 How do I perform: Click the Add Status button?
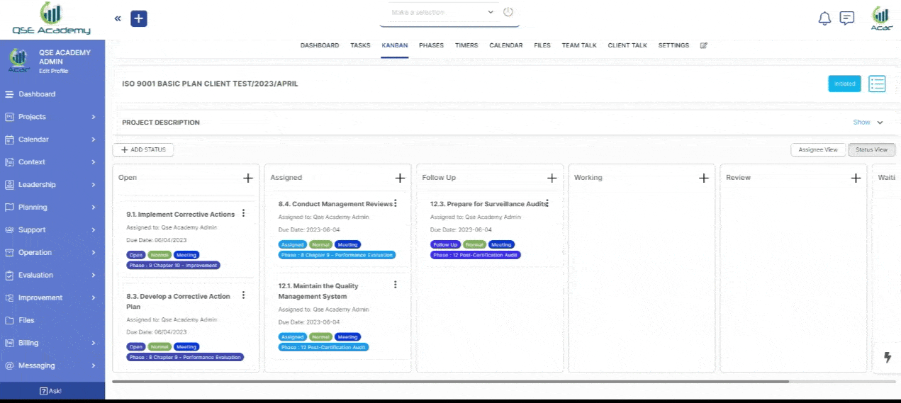tap(143, 150)
